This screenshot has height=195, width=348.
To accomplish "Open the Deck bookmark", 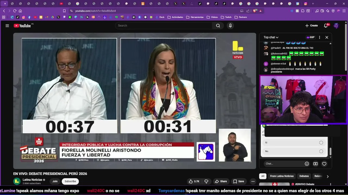I will 160,17.
